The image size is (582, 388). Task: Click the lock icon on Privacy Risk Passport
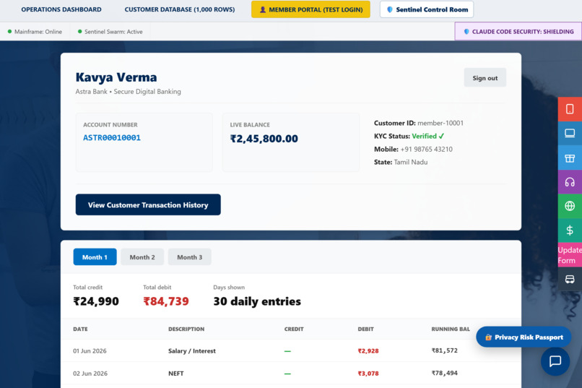coord(488,337)
